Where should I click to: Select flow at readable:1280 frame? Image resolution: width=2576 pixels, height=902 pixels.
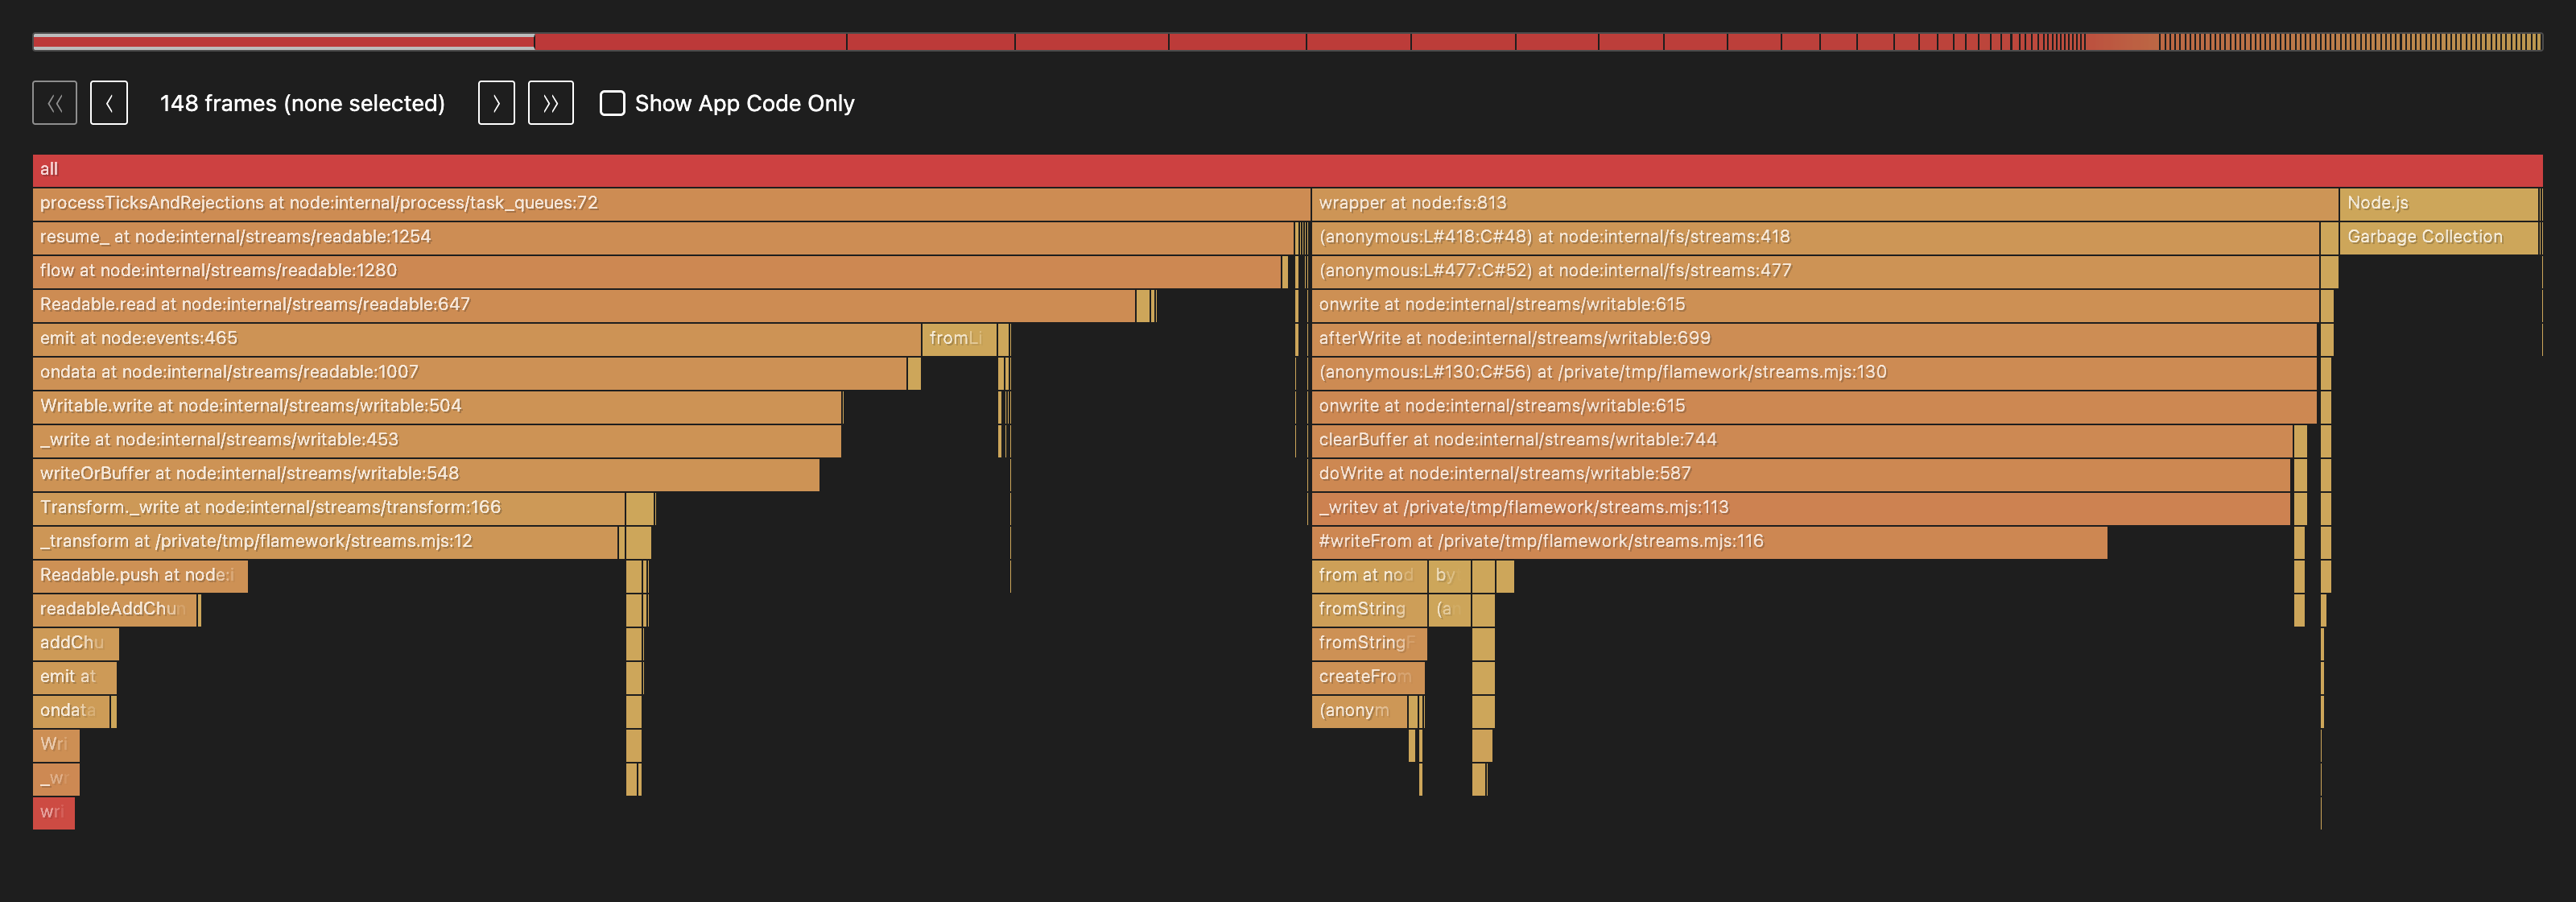tap(657, 271)
